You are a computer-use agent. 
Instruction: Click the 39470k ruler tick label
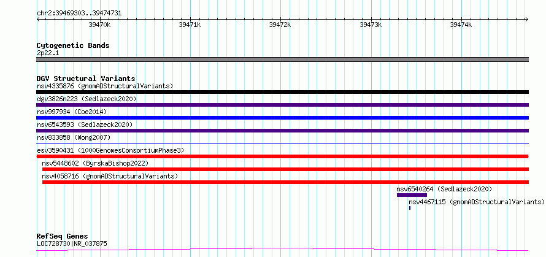click(99, 25)
